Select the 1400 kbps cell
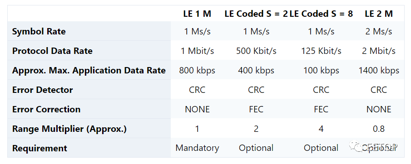411x164 pixels. click(379, 70)
